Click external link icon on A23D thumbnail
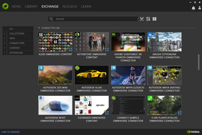 71,49
